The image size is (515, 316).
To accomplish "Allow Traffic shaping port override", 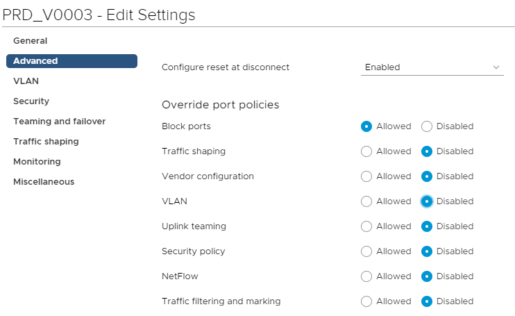I will pyautogui.click(x=366, y=151).
